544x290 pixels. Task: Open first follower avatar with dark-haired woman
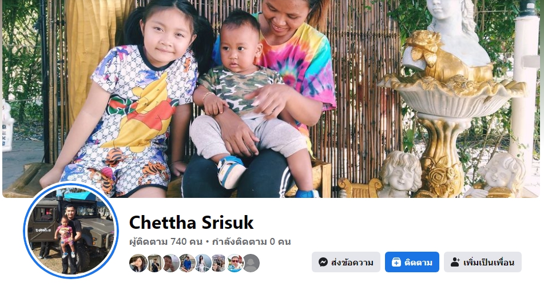pyautogui.click(x=138, y=263)
